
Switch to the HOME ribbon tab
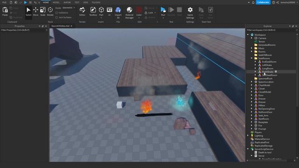(x=46, y=2)
